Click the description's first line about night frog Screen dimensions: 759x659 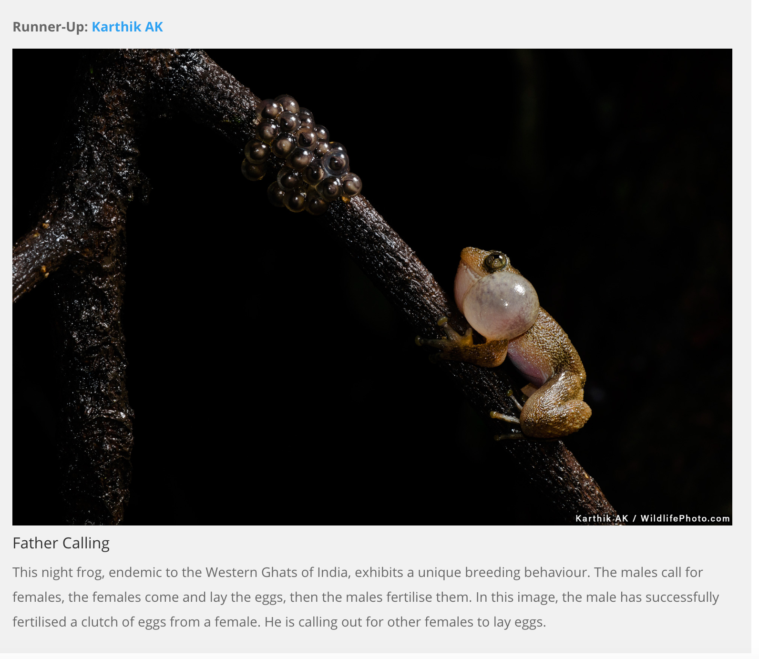(x=358, y=572)
